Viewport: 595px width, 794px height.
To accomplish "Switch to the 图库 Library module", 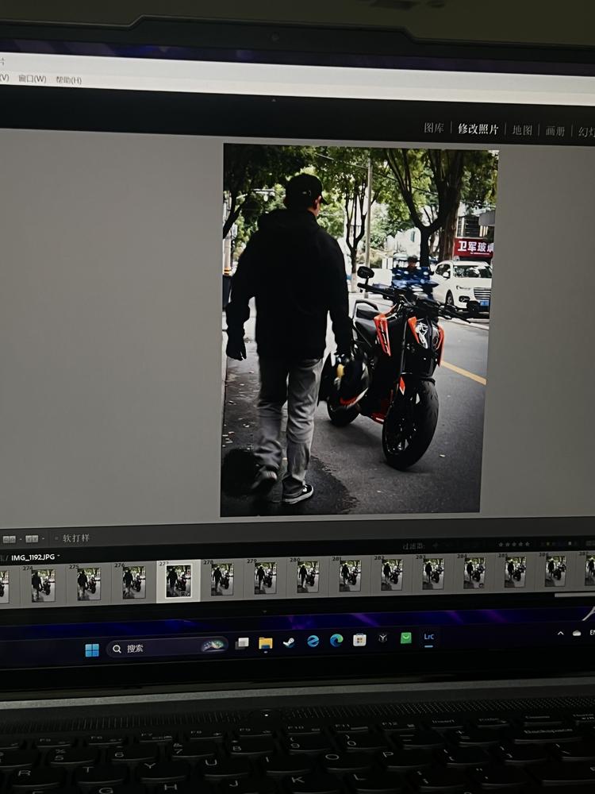I will [x=433, y=128].
